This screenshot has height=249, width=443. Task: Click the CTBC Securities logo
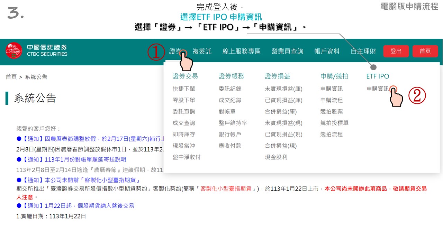[37, 50]
